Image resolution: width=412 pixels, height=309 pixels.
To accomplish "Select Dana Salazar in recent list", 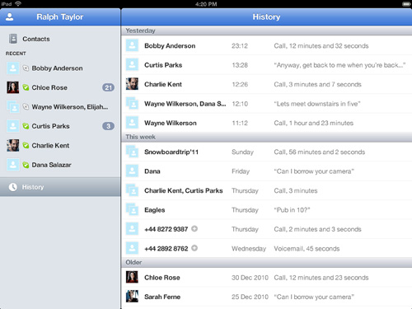I will point(60,165).
